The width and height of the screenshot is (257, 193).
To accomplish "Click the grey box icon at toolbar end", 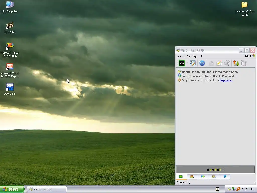I will pyautogui.click(x=244, y=63).
